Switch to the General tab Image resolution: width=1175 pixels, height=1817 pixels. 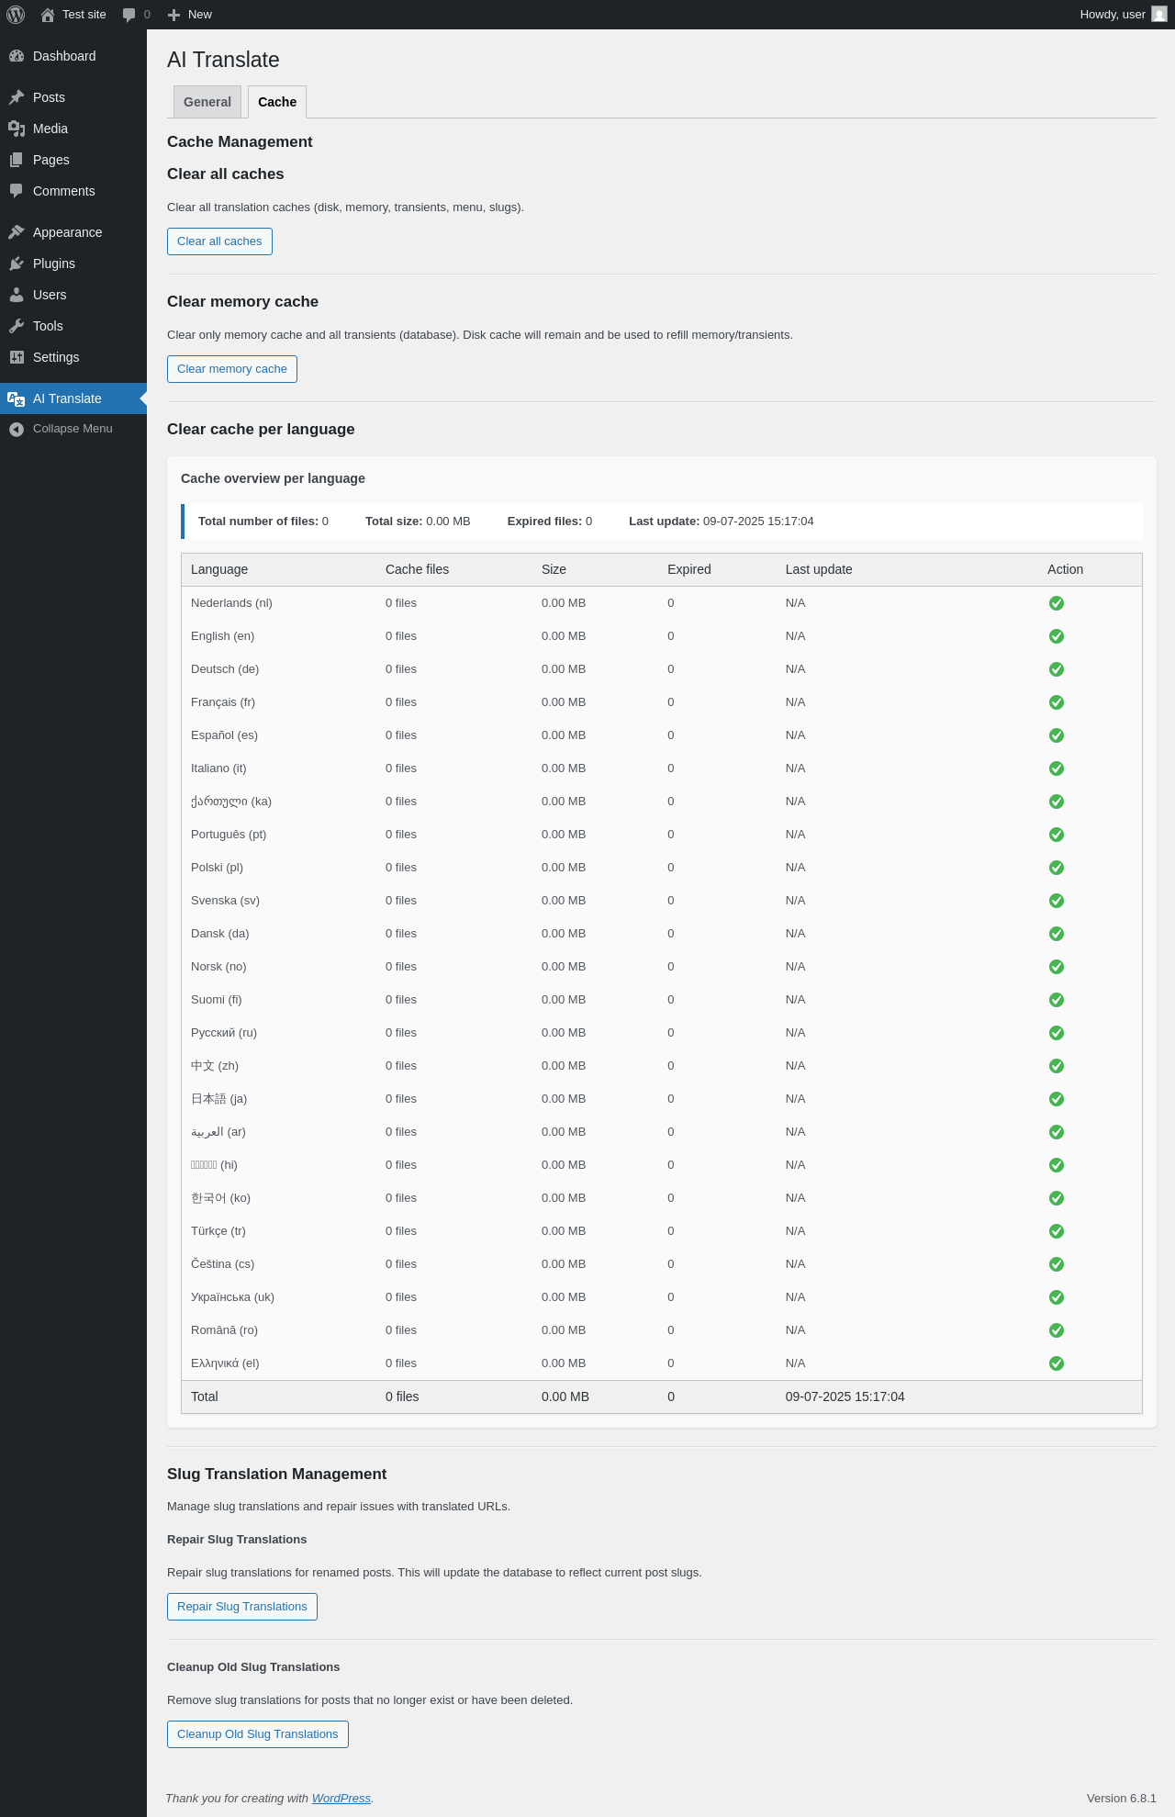pos(207,102)
